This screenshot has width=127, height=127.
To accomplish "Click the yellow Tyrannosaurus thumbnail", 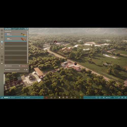I will 24,35.
